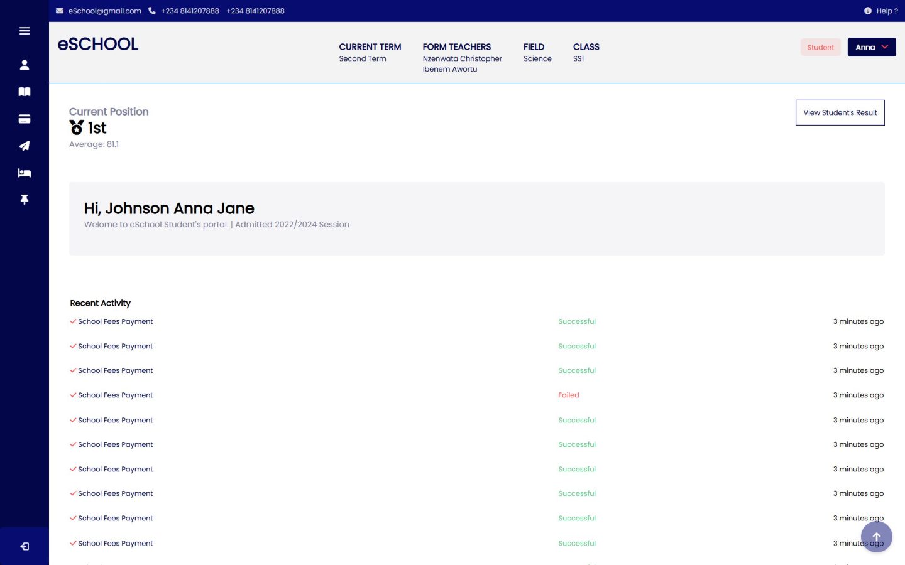Click the FORM TEACHERS heading
The height and width of the screenshot is (565, 905).
click(457, 47)
